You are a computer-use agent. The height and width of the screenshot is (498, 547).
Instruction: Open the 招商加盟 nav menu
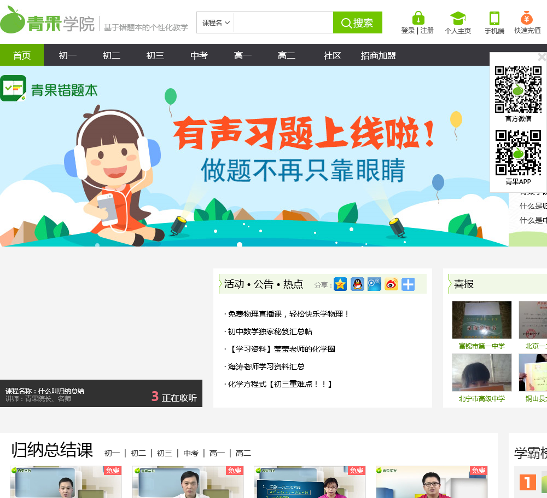click(x=379, y=55)
